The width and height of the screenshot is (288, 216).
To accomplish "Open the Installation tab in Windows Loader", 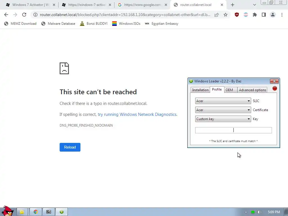I will [200, 90].
